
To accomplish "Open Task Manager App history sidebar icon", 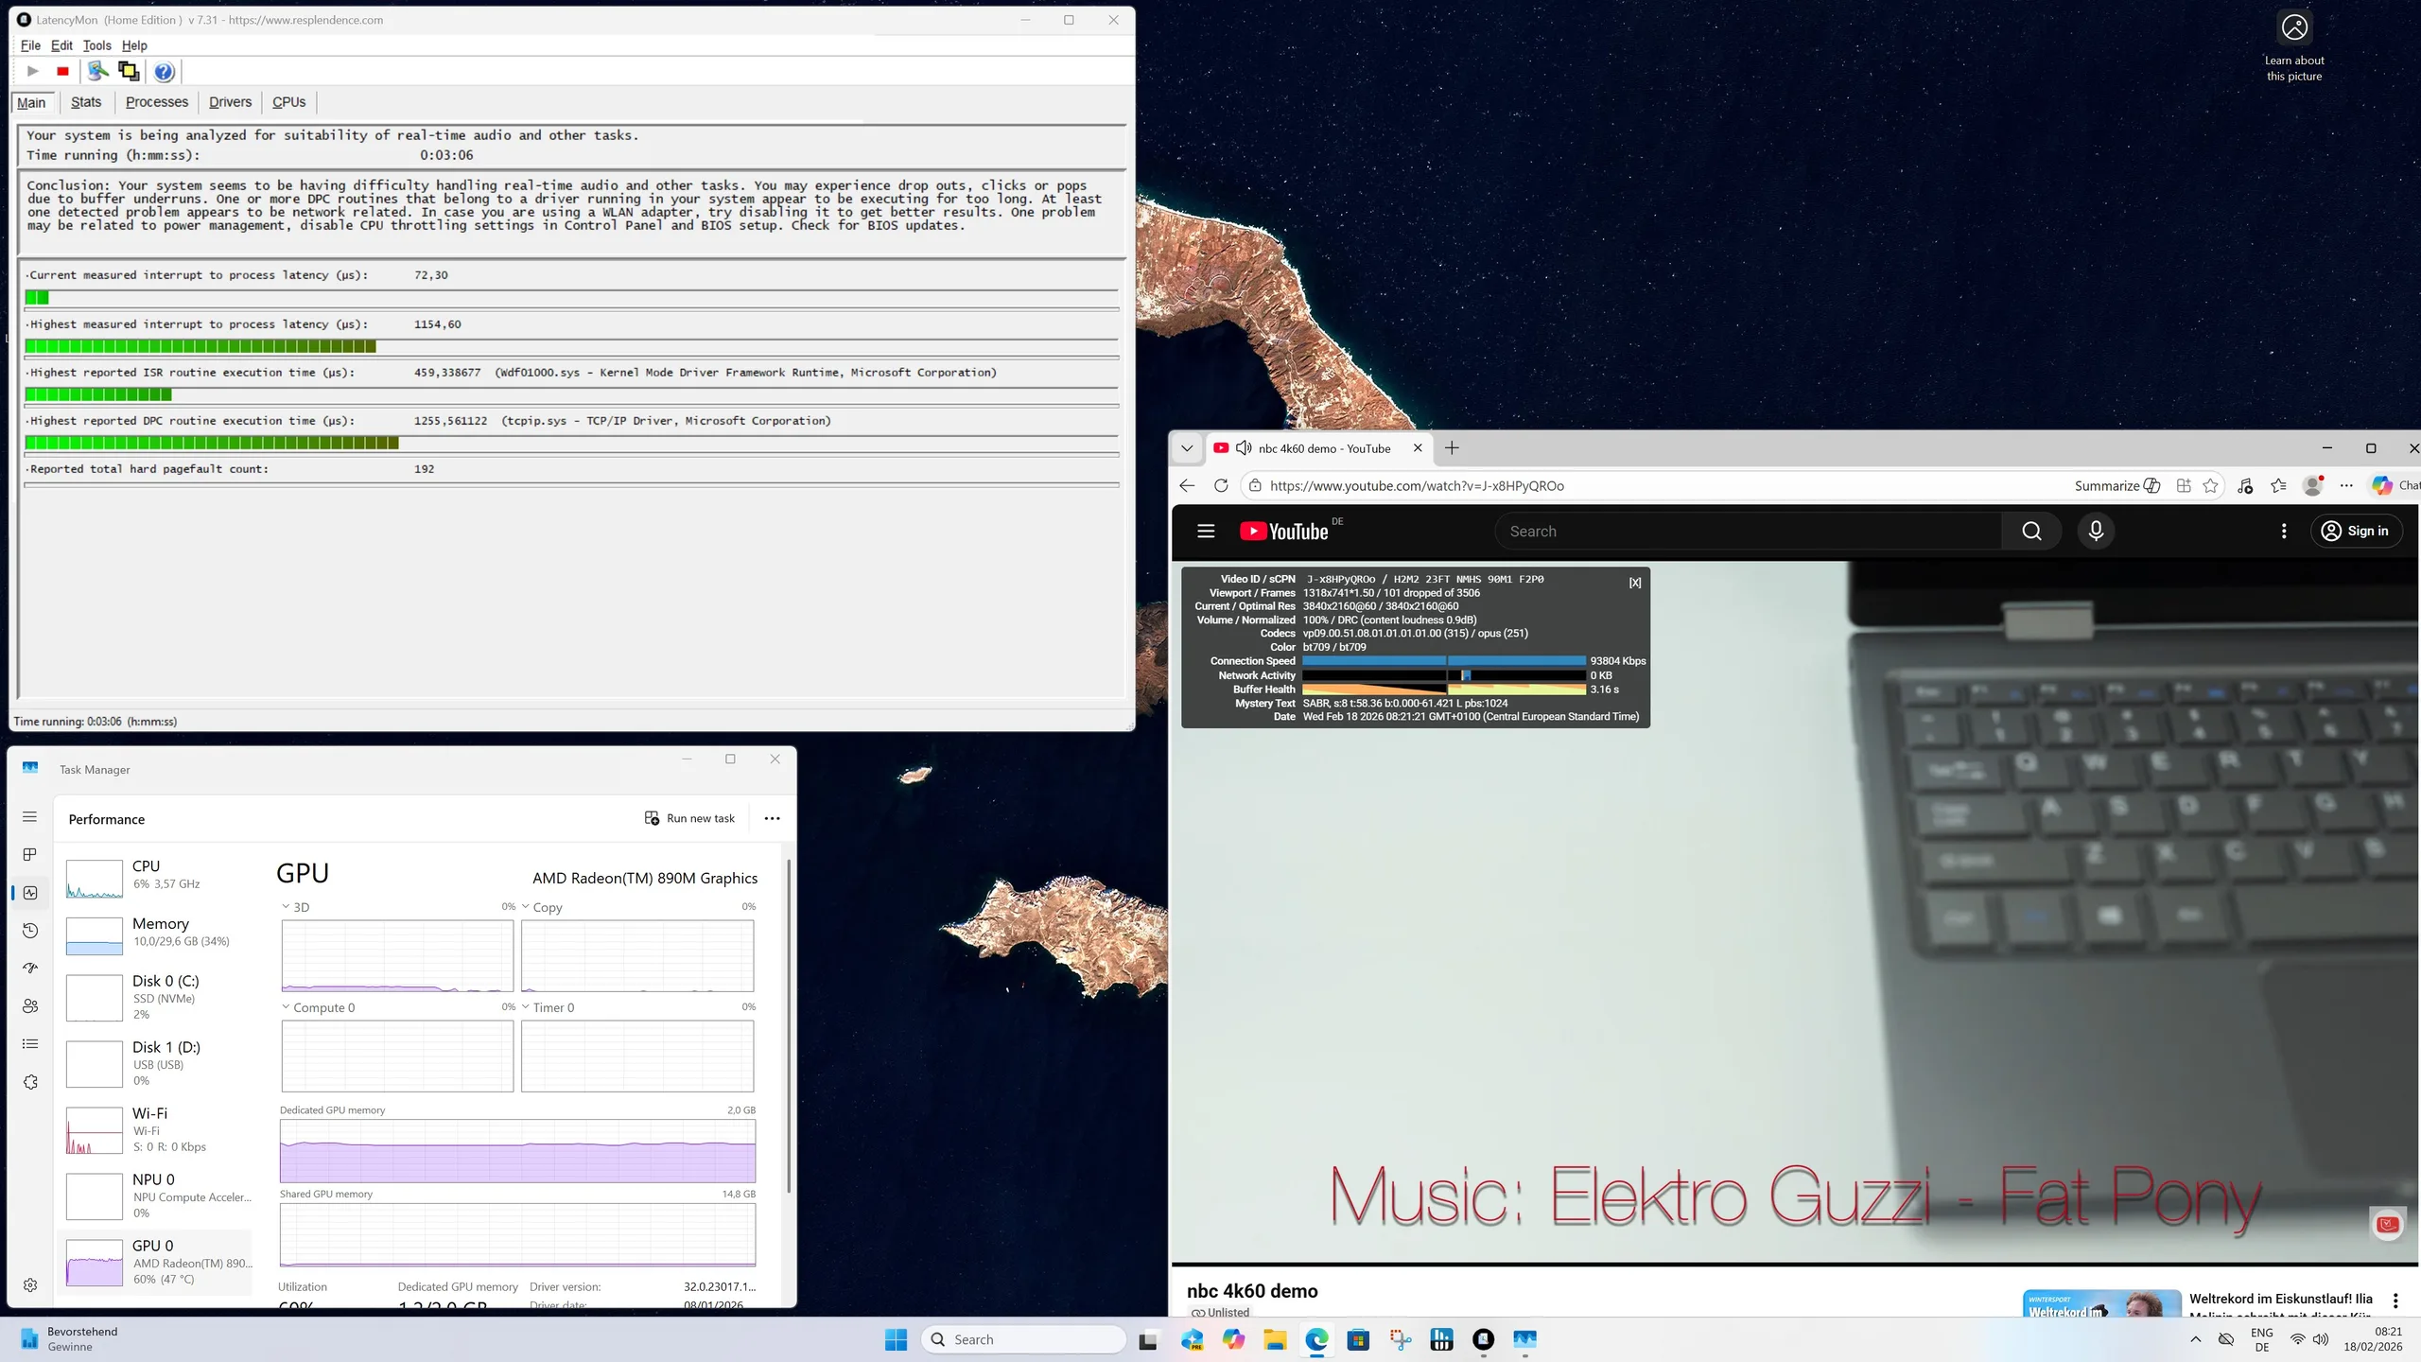I will tap(30, 931).
